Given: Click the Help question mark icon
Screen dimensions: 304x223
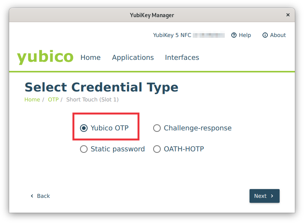Looking at the screenshot, I should [x=234, y=35].
